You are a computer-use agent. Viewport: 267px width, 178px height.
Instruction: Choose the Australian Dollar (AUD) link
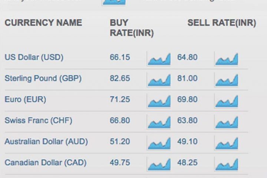[x=46, y=142]
